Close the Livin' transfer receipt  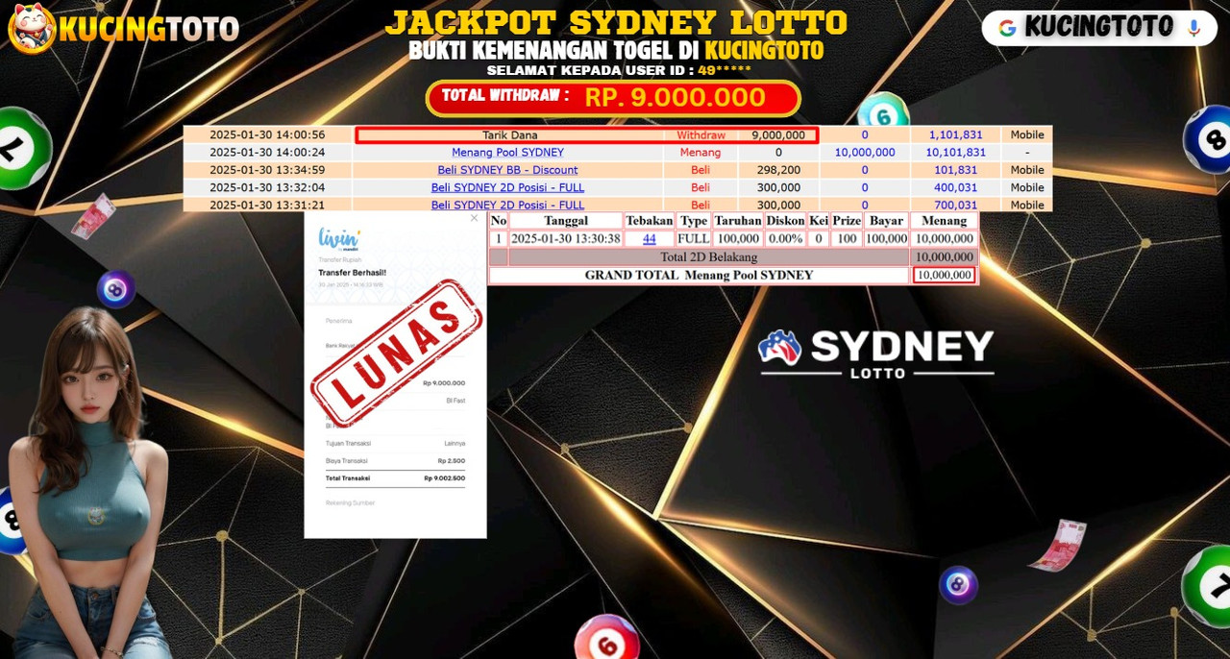pos(474,218)
